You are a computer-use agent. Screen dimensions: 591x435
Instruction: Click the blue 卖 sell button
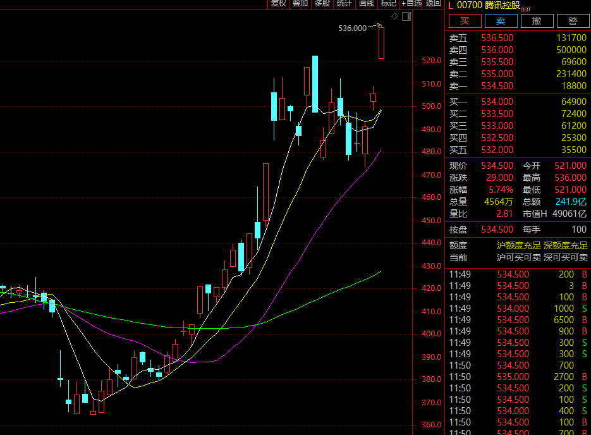coord(501,21)
